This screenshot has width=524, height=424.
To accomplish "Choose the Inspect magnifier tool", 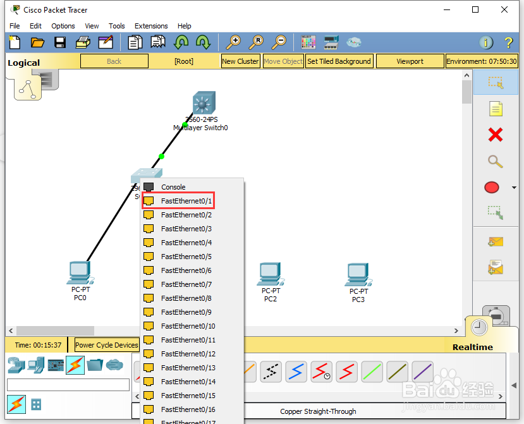I will [x=496, y=161].
